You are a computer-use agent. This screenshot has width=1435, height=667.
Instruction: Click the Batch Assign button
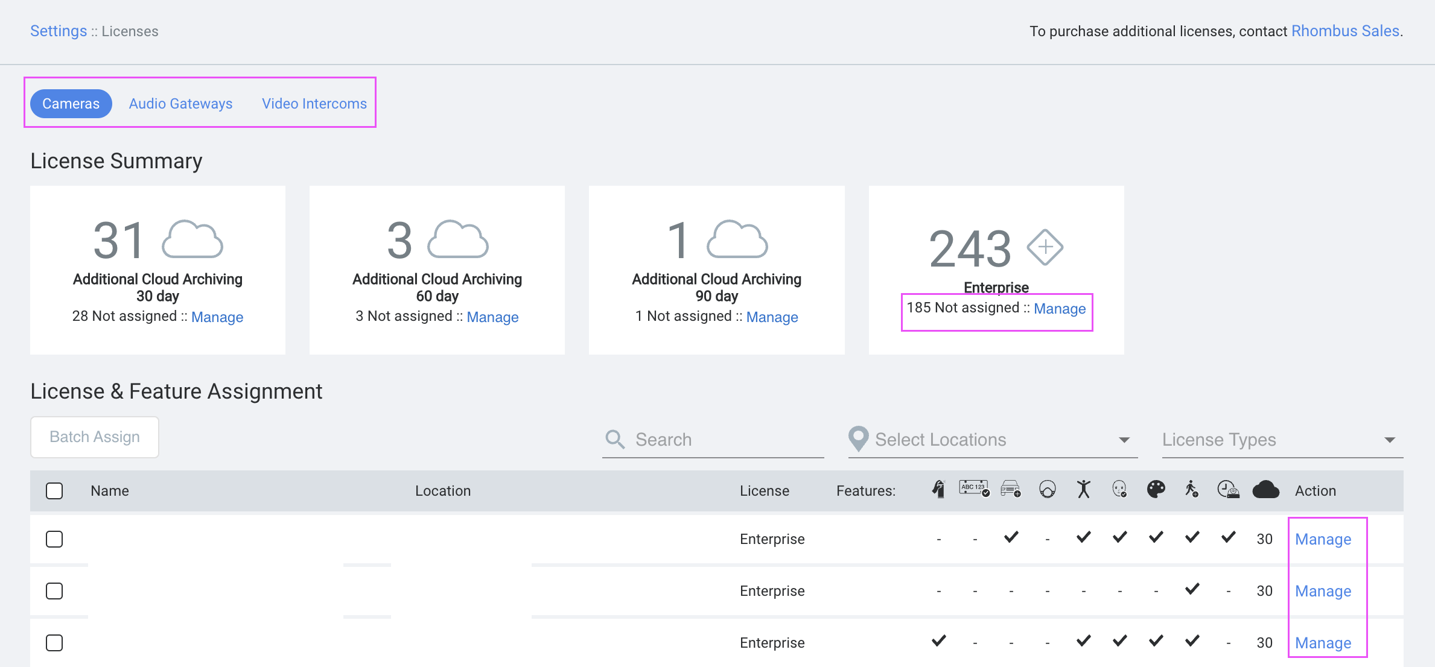point(95,437)
